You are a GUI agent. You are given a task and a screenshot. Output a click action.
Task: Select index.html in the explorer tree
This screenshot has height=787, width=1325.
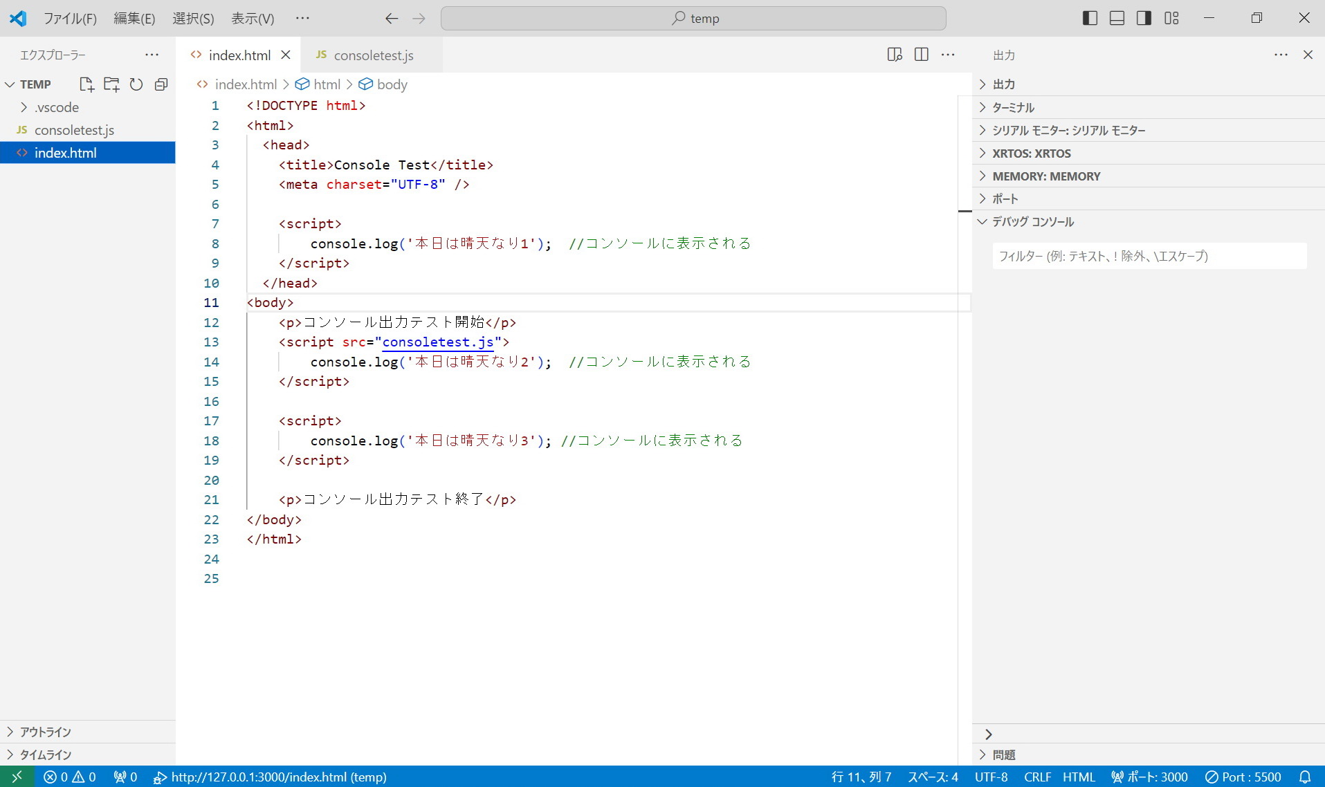point(88,153)
